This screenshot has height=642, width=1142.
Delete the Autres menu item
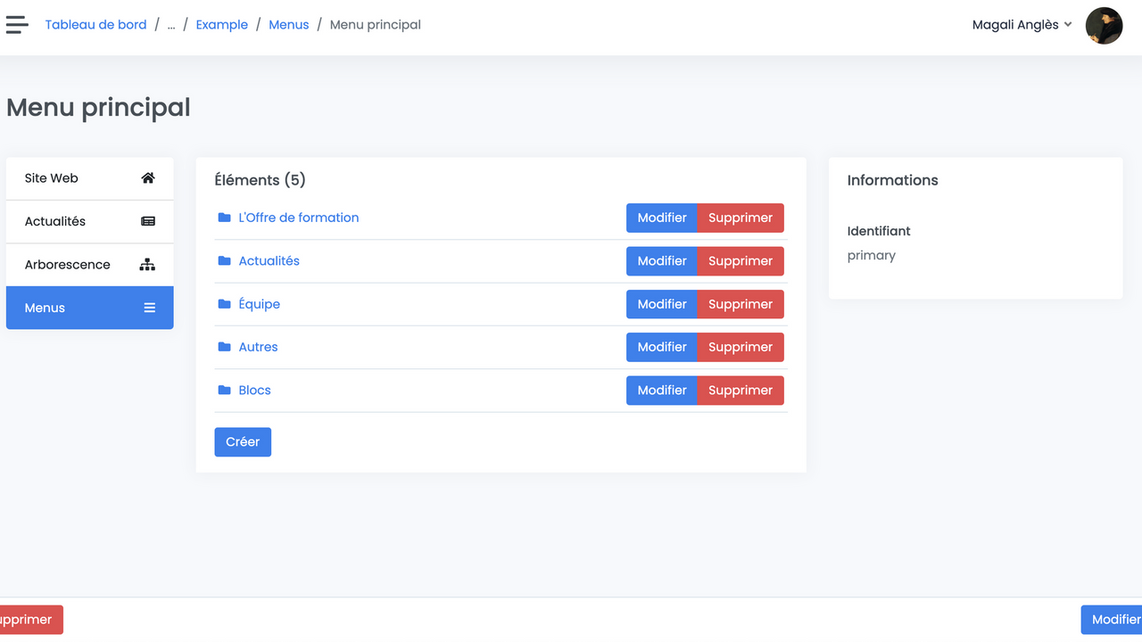(x=740, y=348)
